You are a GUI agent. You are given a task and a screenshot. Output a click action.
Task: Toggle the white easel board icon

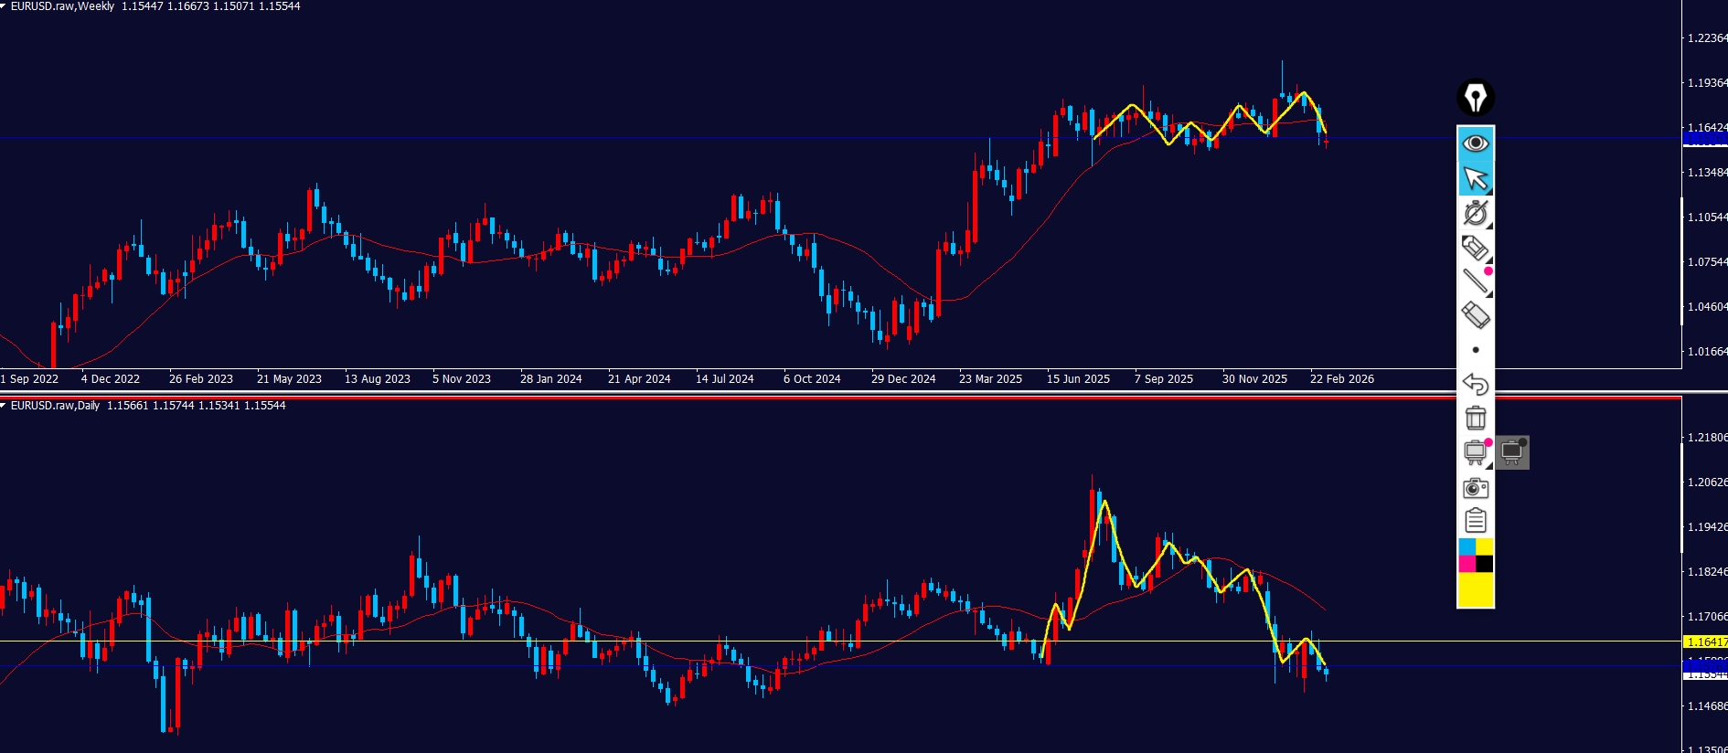click(x=1474, y=452)
